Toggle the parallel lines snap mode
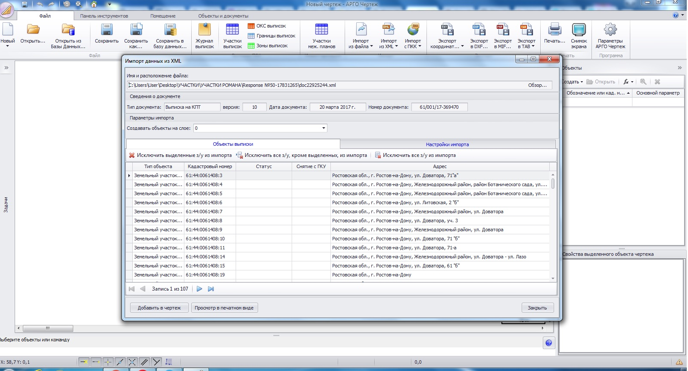Screen dimensions: 688x371 [144, 362]
